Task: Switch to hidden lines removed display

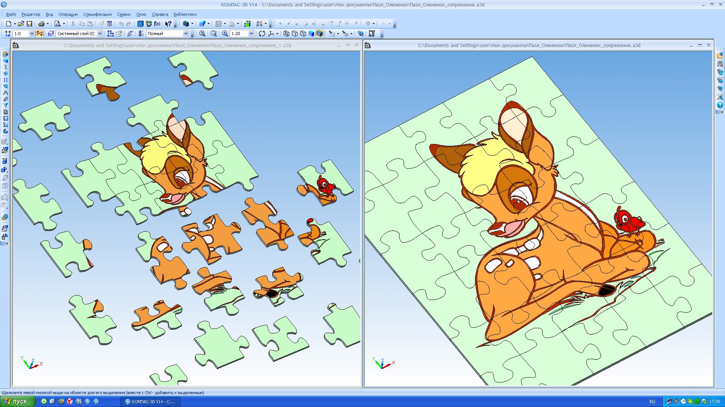Action: 295,34
